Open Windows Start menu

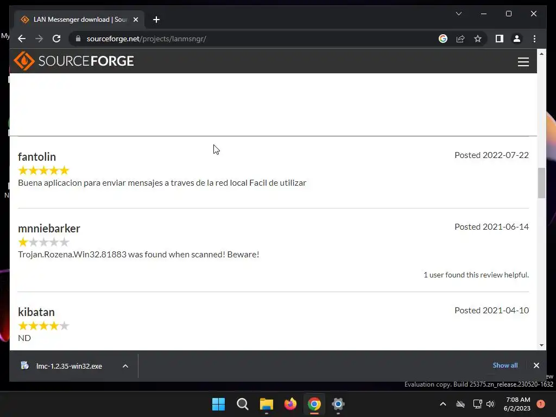[x=218, y=404]
